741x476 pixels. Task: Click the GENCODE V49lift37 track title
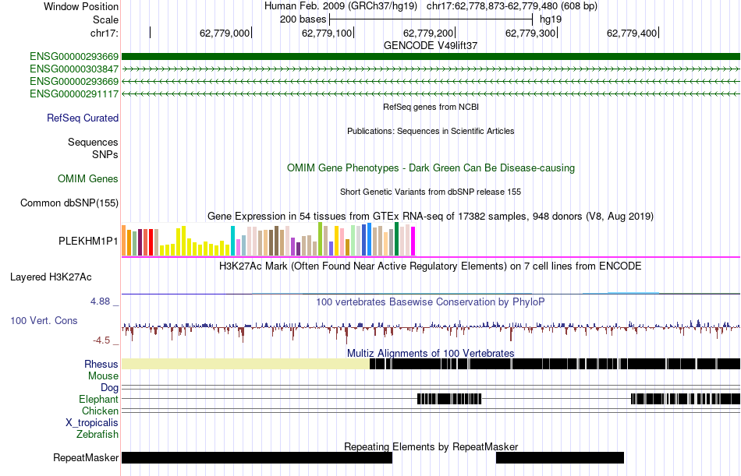pyautogui.click(x=431, y=45)
